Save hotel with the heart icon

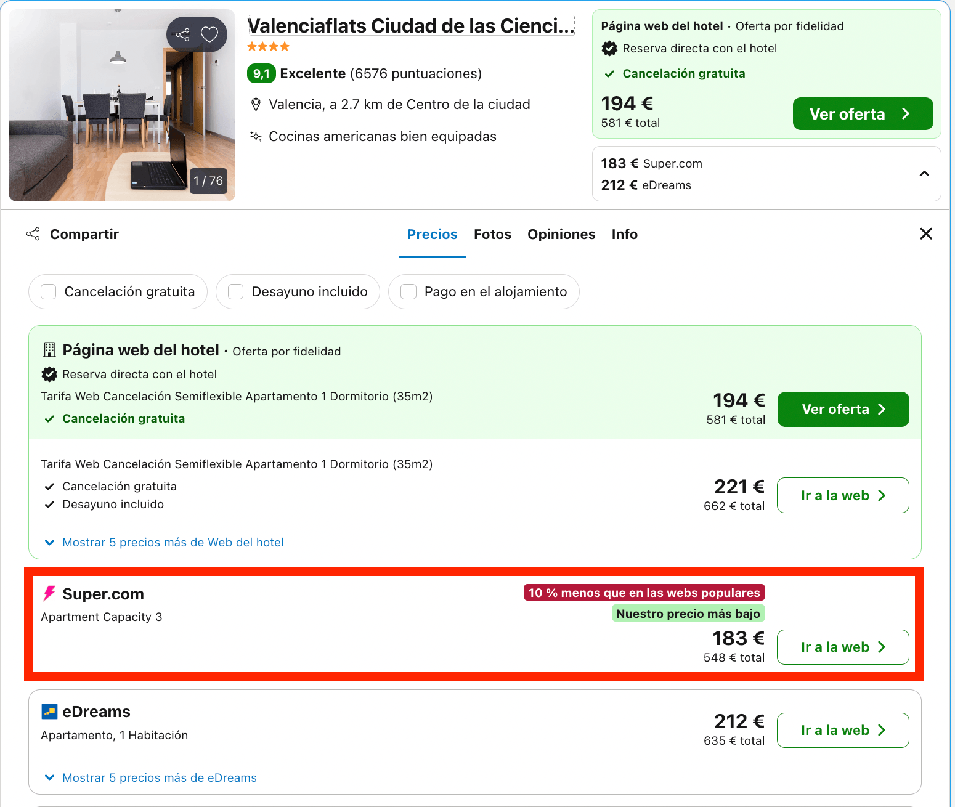[x=209, y=34]
